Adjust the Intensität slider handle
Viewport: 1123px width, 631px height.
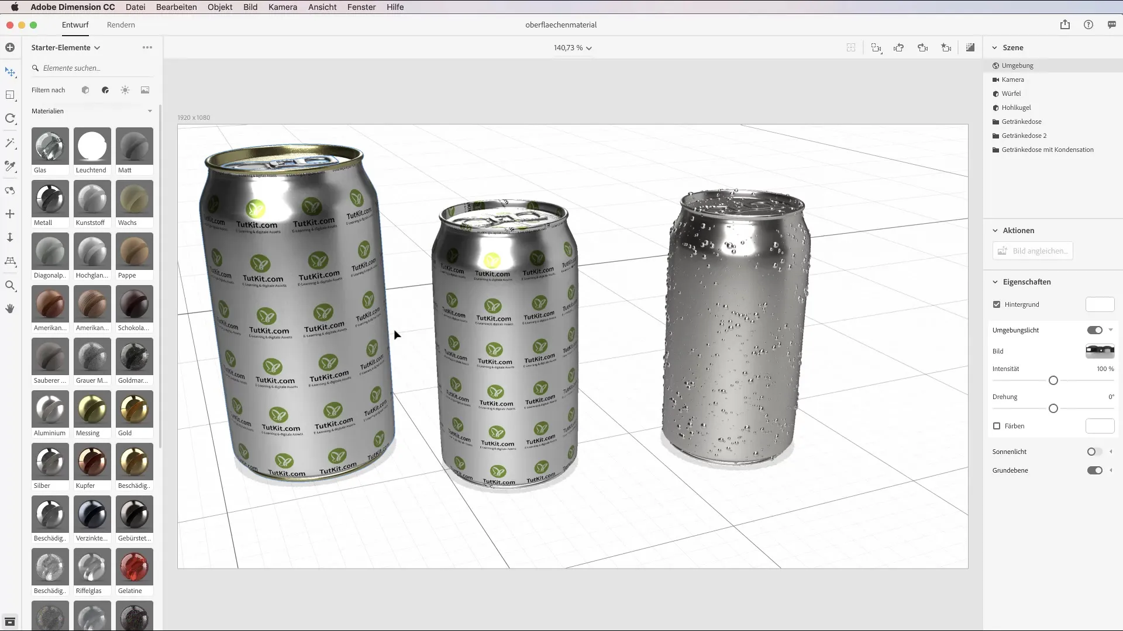(1053, 380)
